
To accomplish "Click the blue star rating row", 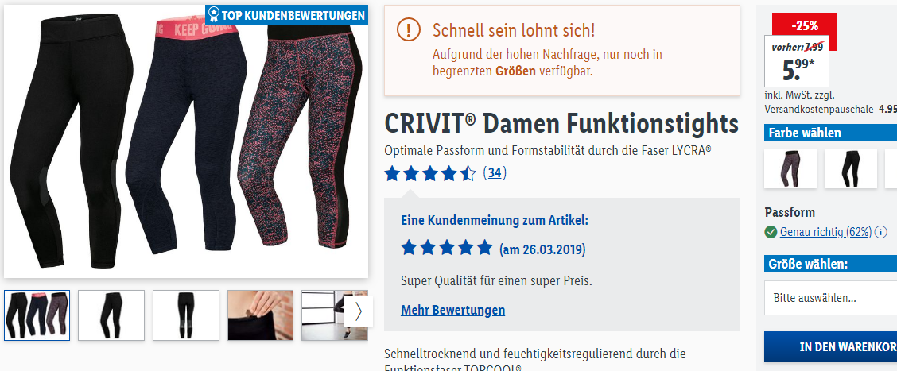I will [x=429, y=172].
